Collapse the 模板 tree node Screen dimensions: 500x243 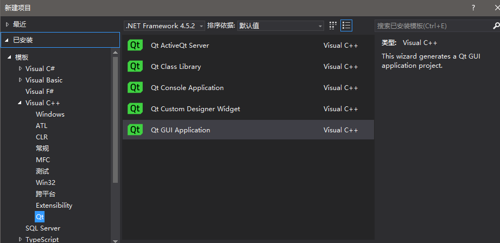click(9, 57)
